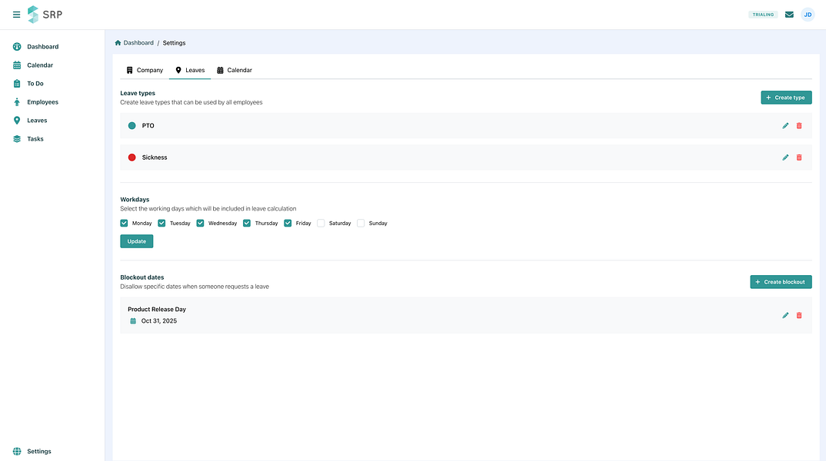Switch to the Company tab
Image resolution: width=826 pixels, height=461 pixels.
145,70
